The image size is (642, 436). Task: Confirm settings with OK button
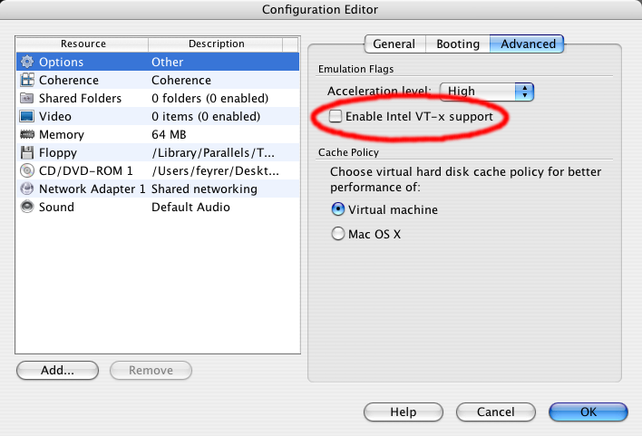[x=588, y=412]
